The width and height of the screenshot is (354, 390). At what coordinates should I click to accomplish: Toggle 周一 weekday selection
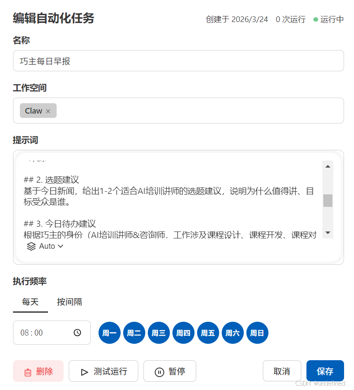tap(109, 333)
